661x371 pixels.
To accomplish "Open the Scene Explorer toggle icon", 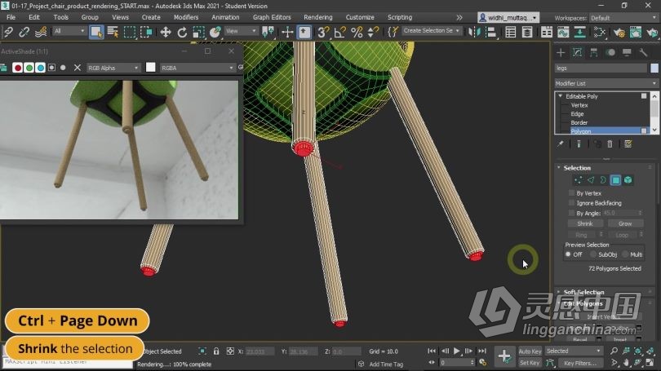I will coord(511,32).
